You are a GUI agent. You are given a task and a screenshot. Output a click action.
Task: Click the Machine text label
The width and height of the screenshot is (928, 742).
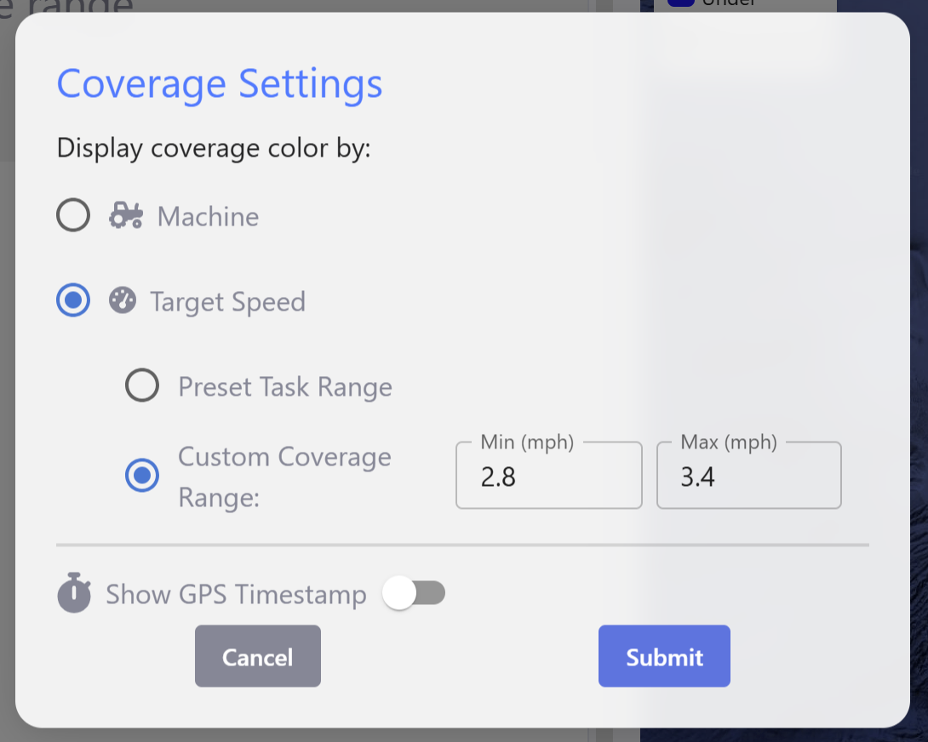[208, 217]
